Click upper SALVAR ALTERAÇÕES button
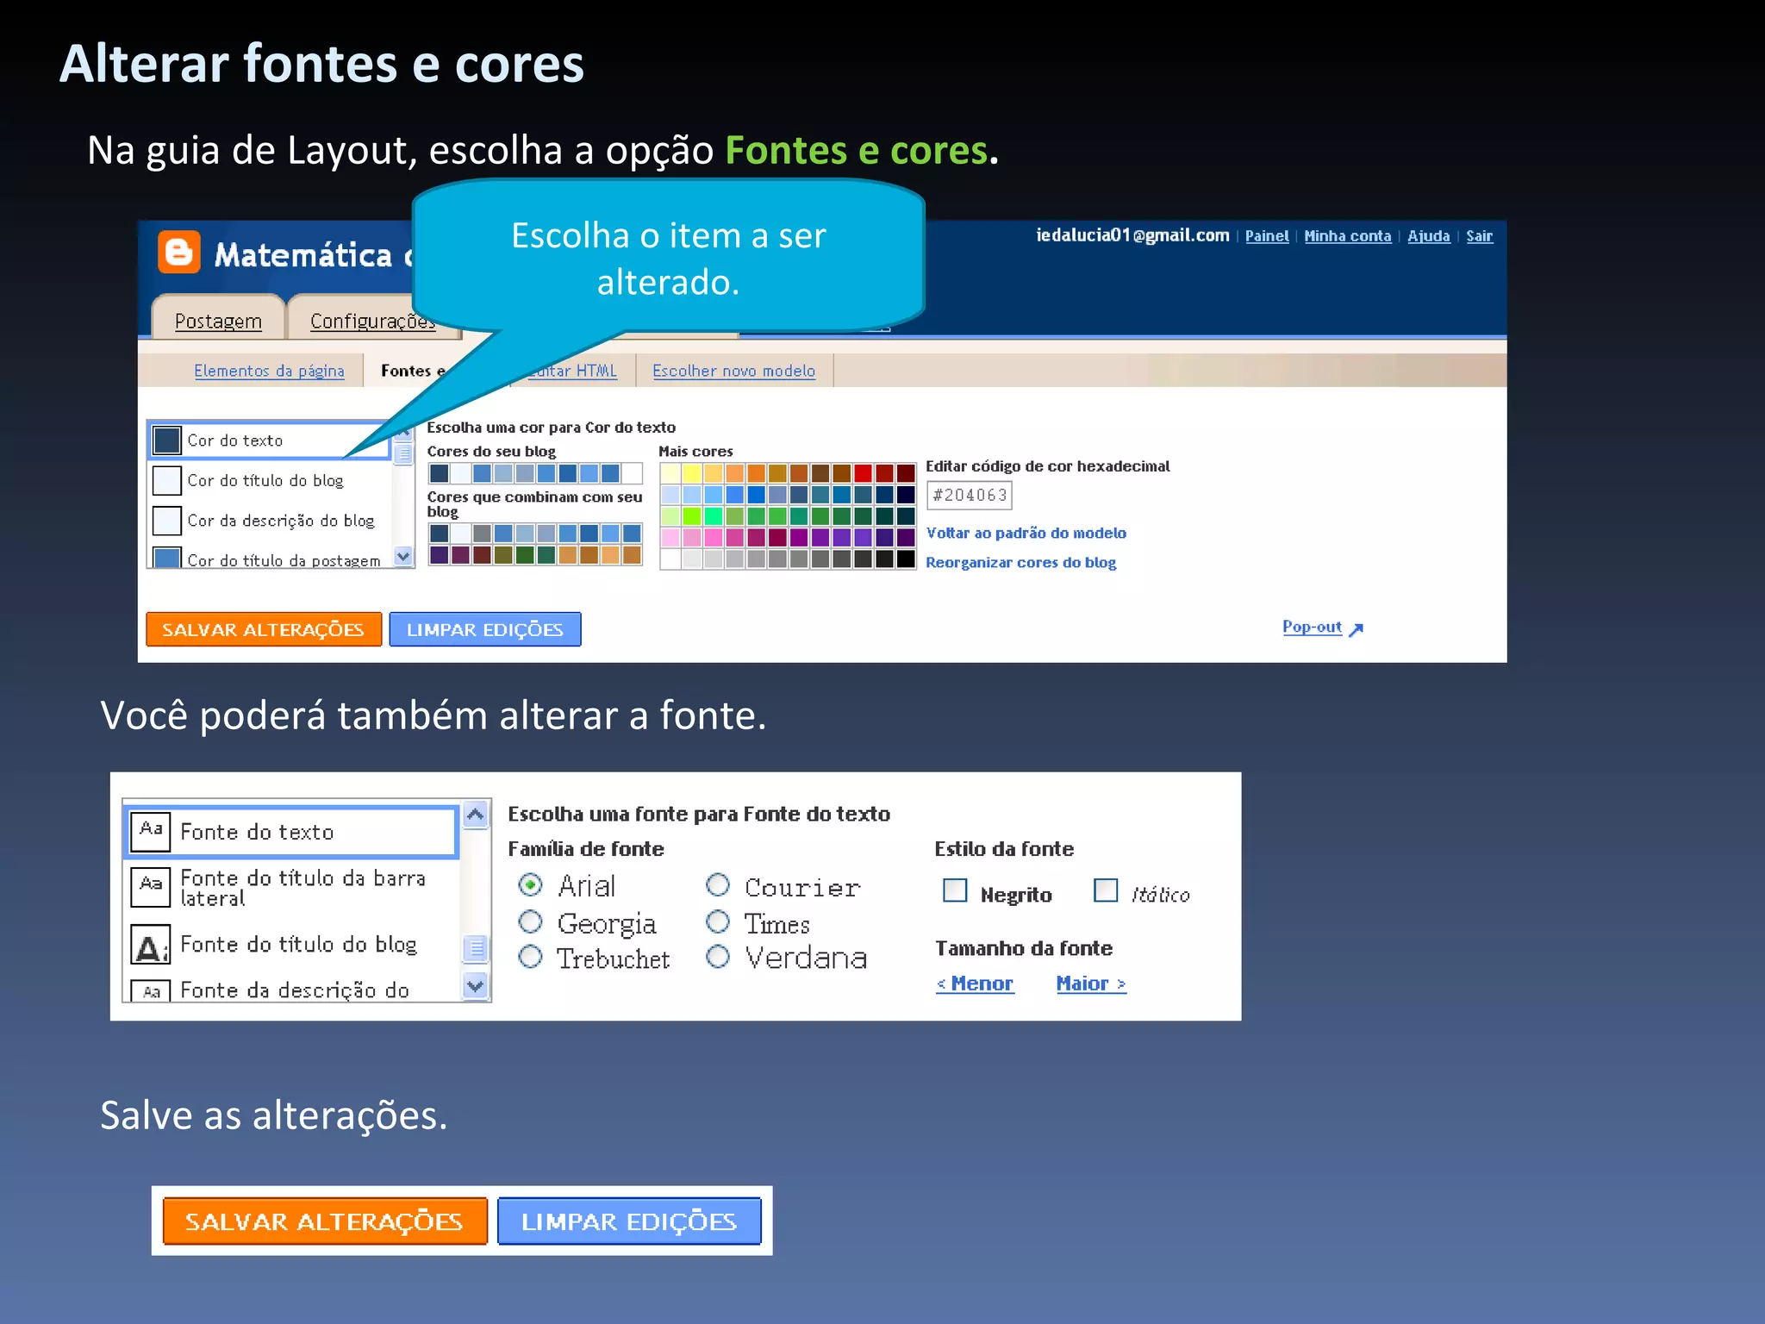The height and width of the screenshot is (1324, 1765). pos(264,629)
